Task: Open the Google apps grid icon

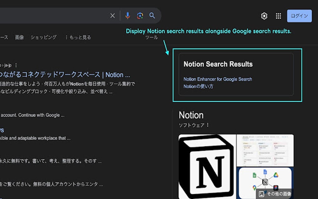Action: (x=278, y=16)
